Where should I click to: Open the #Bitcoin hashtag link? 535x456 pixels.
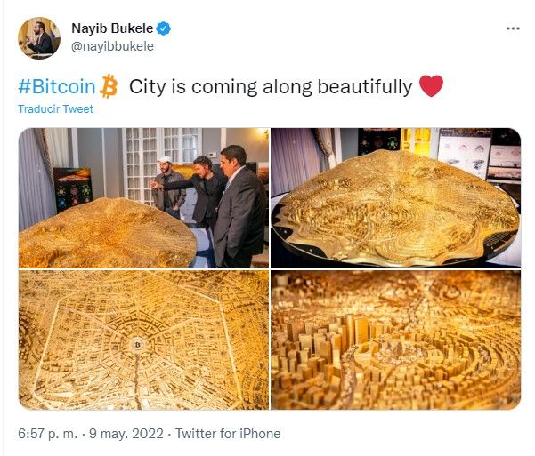pyautogui.click(x=57, y=86)
